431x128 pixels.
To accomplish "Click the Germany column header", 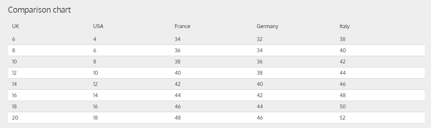I will coord(267,26).
